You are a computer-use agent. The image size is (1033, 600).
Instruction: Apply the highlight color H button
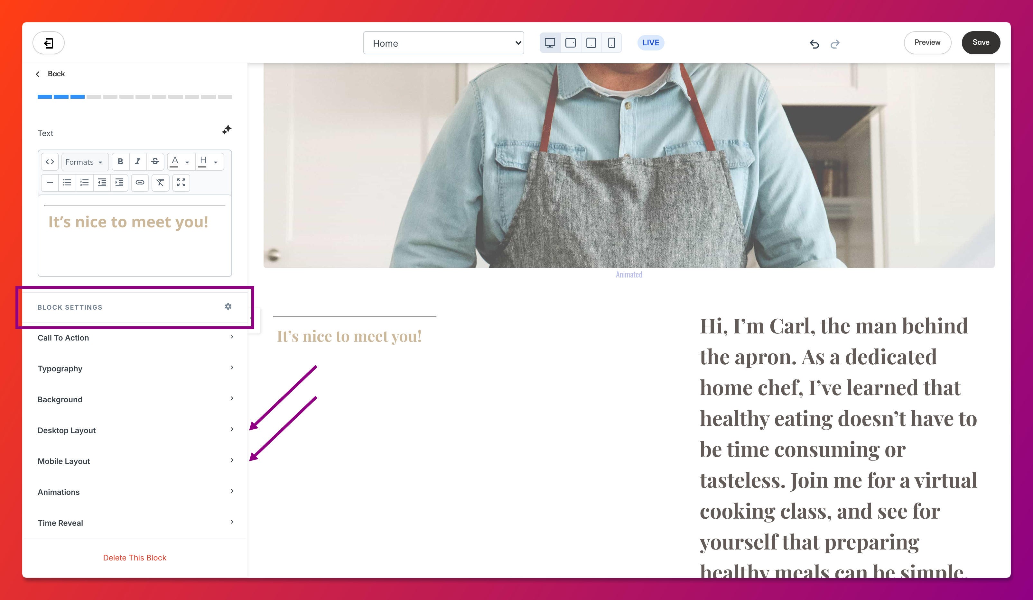[203, 162]
